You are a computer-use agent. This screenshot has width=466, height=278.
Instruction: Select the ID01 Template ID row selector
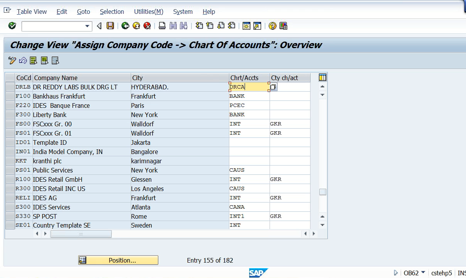[x=10, y=142]
